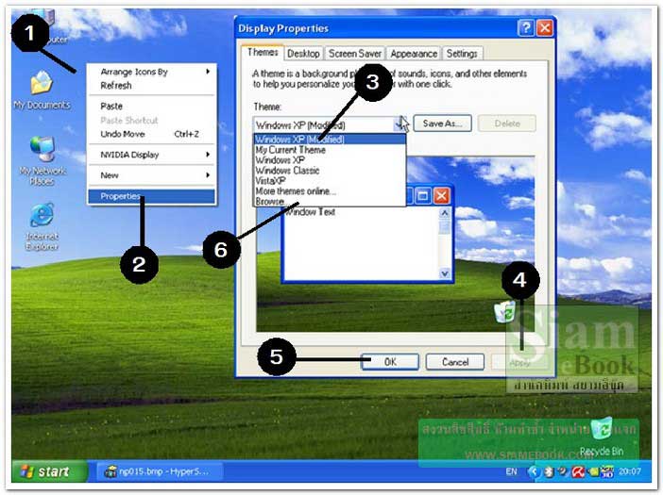Select My Current Theme in theme list
This screenshot has height=495, width=663.
[x=330, y=150]
